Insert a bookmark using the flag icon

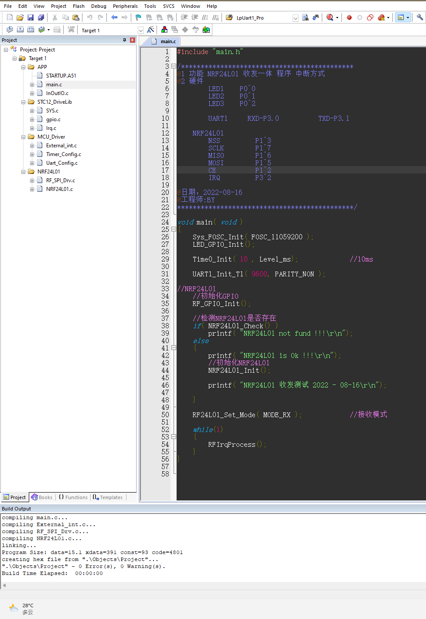[x=139, y=17]
